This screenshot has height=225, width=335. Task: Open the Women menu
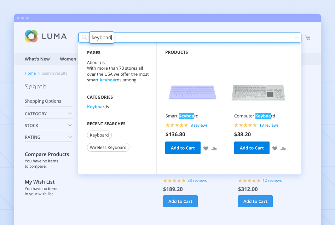click(68, 59)
